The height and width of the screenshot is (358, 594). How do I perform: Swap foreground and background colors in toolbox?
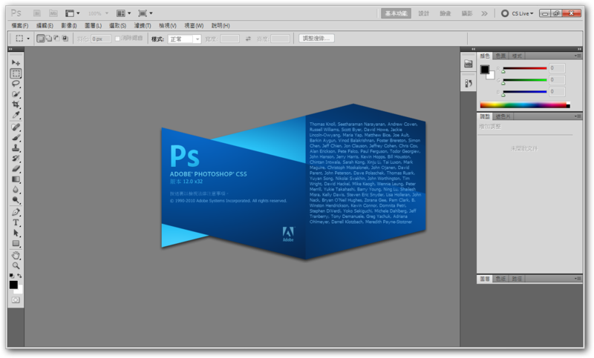coord(20,276)
